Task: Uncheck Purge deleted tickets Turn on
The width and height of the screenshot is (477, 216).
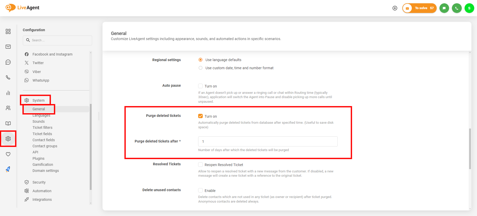Action: 200,116
